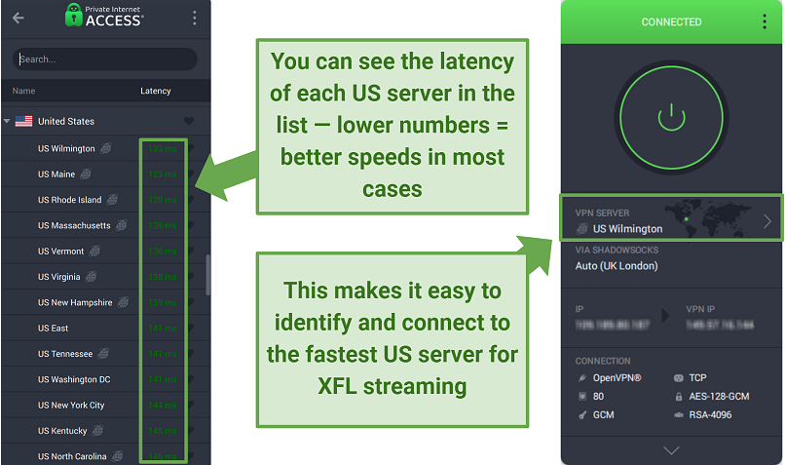Viewport: 785px width, 465px height.
Task: Click the globe icon next to US Virginia
Action: coord(91,276)
